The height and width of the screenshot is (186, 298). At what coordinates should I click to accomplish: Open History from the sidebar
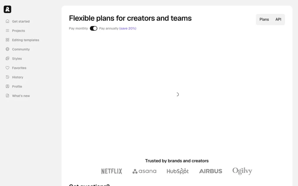click(18, 77)
